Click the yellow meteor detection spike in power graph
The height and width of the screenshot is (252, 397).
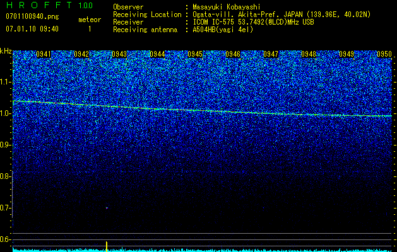click(107, 246)
